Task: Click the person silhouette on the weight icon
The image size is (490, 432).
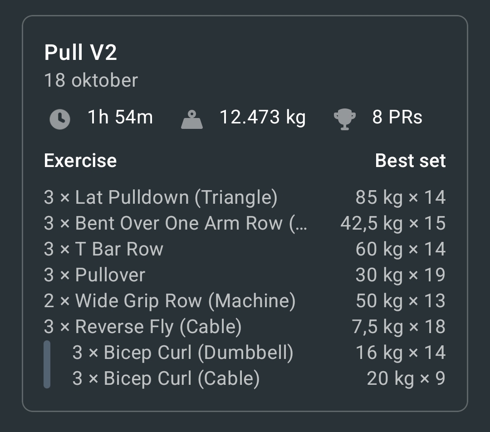Action: (192, 113)
